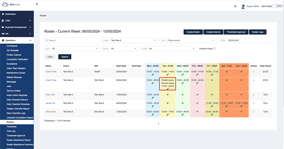This screenshot has width=284, height=149.
Task: Edit Crew Three Test/B Monday 10:00-14:00 shift pencil
Action: pos(153,75)
